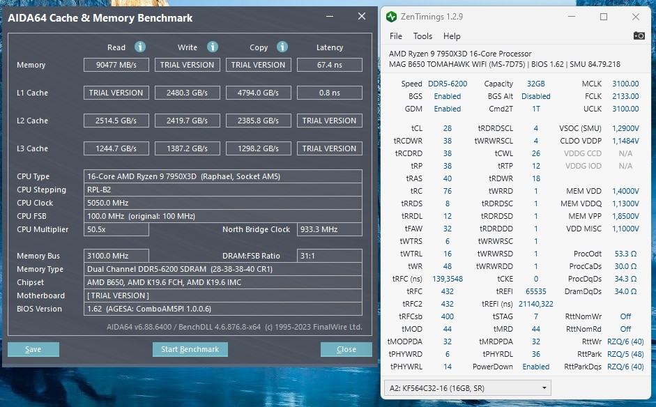656x407 pixels.
Task: Open the Help menu in ZenTimings
Action: point(452,36)
